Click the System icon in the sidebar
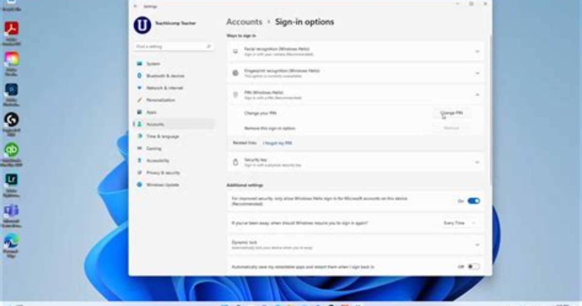The image size is (582, 306). point(140,63)
